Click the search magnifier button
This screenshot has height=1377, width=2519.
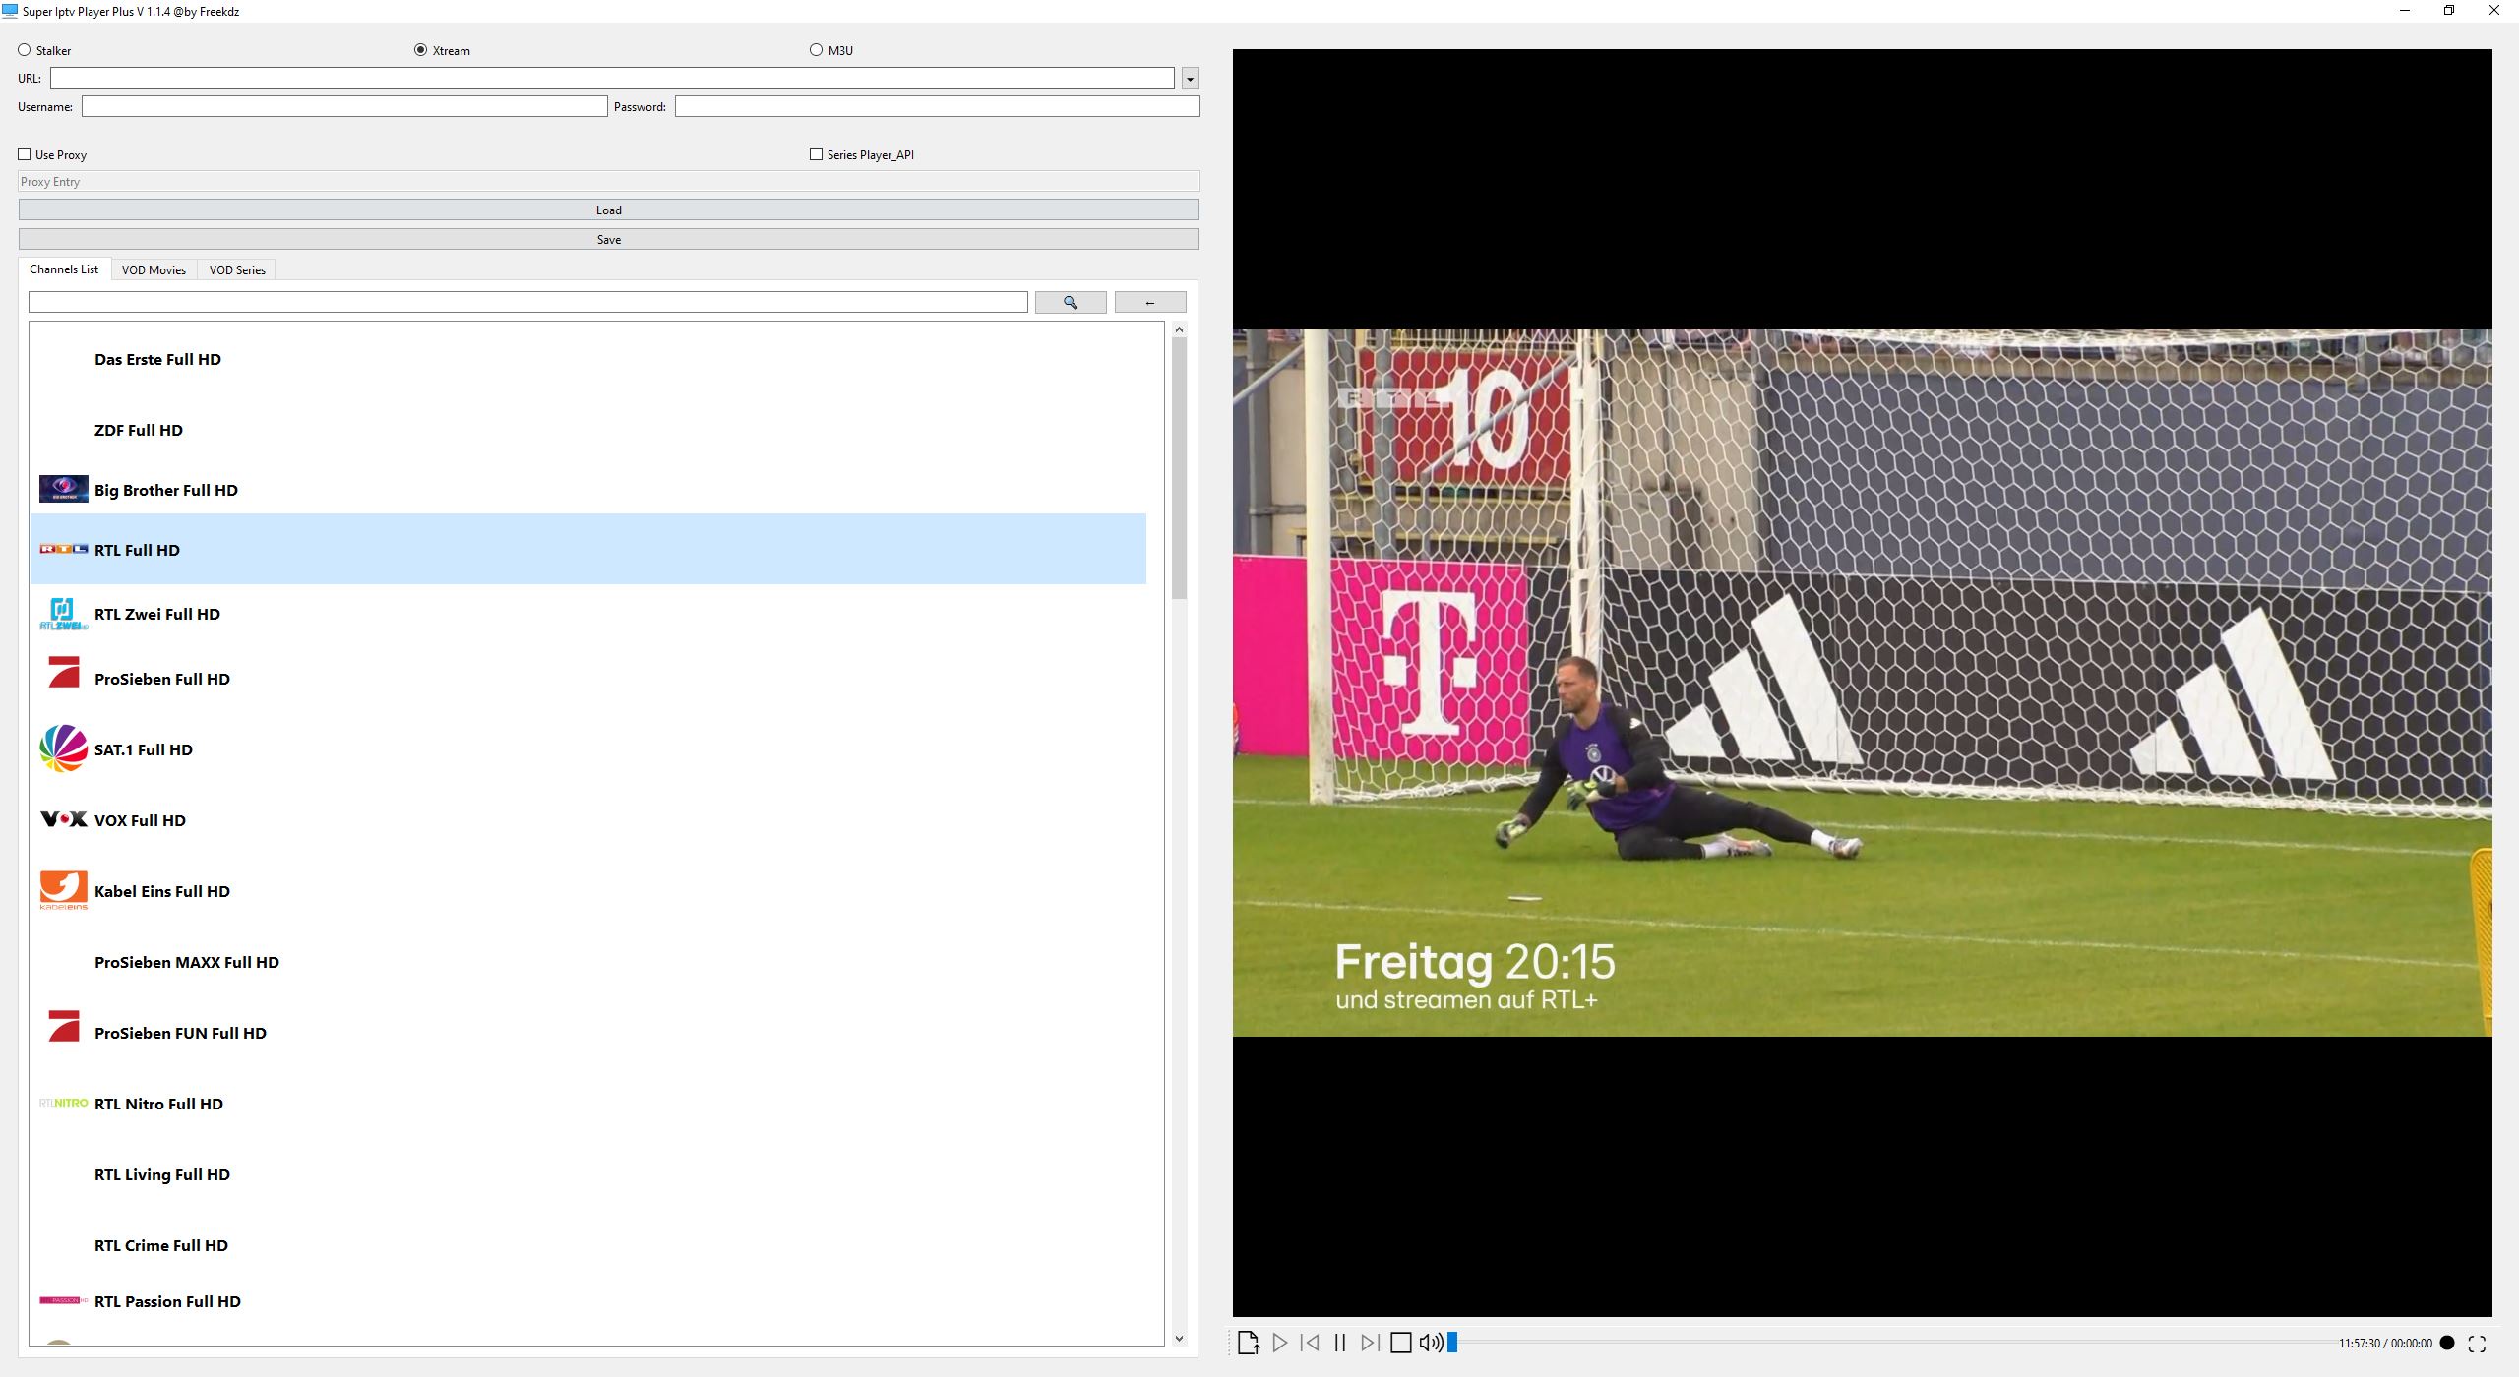point(1071,303)
